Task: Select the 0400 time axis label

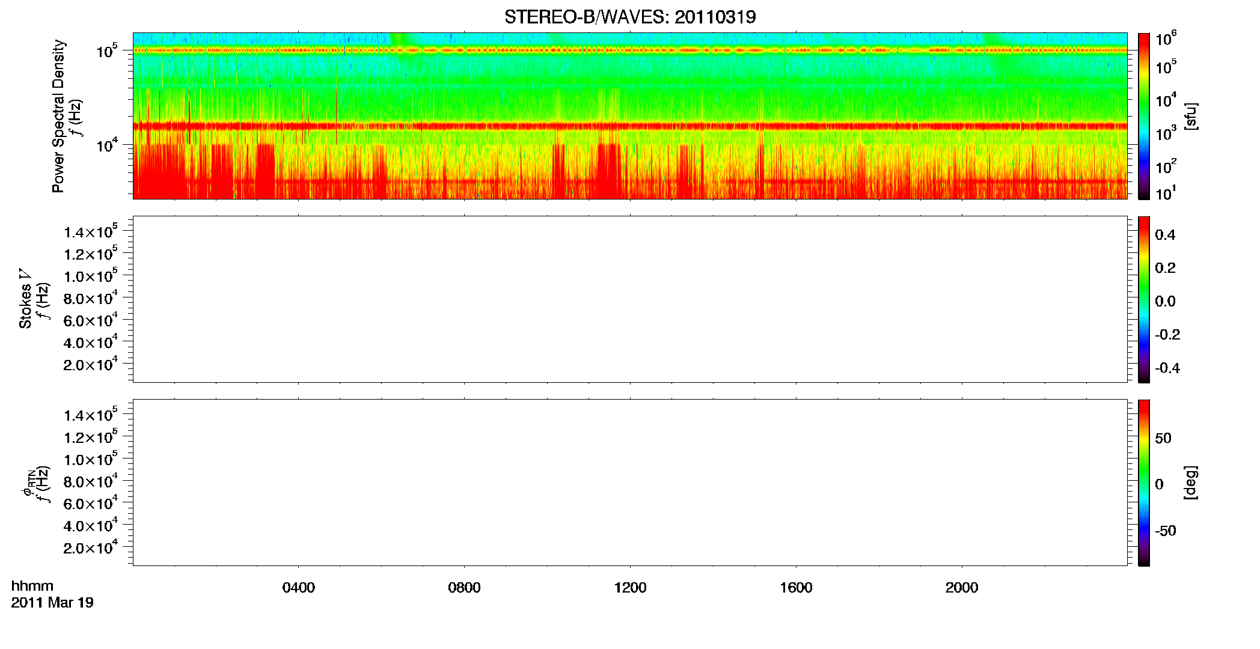Action: click(x=299, y=588)
